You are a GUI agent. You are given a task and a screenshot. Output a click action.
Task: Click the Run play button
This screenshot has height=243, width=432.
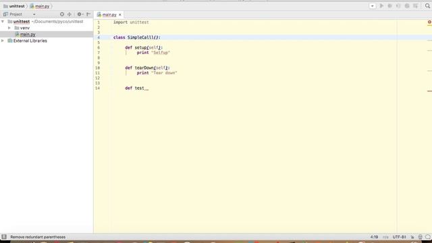pyautogui.click(x=381, y=6)
